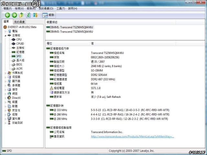The height and width of the screenshot is (155, 207).
Task: Open the 報告(R) menu
Action: 31,9
